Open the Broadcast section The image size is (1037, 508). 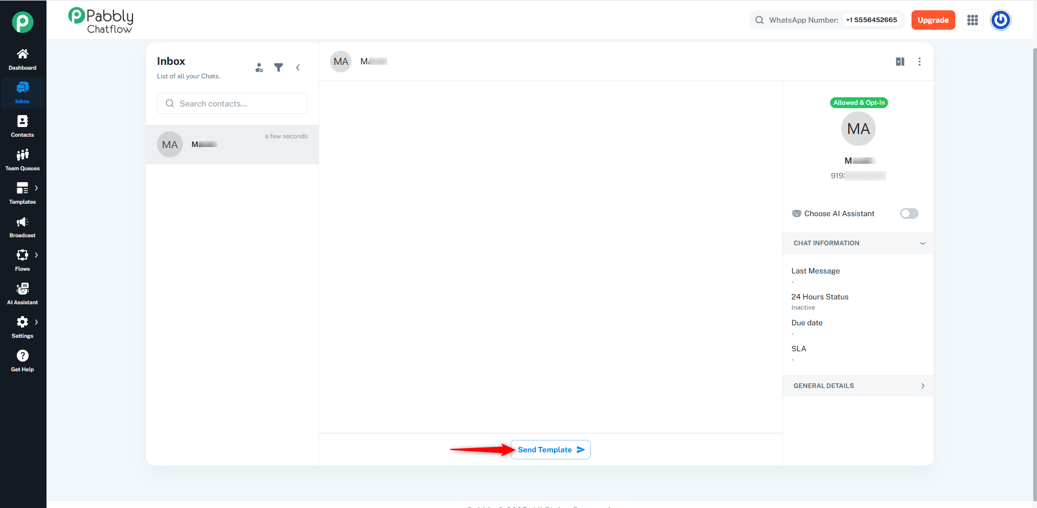22,227
